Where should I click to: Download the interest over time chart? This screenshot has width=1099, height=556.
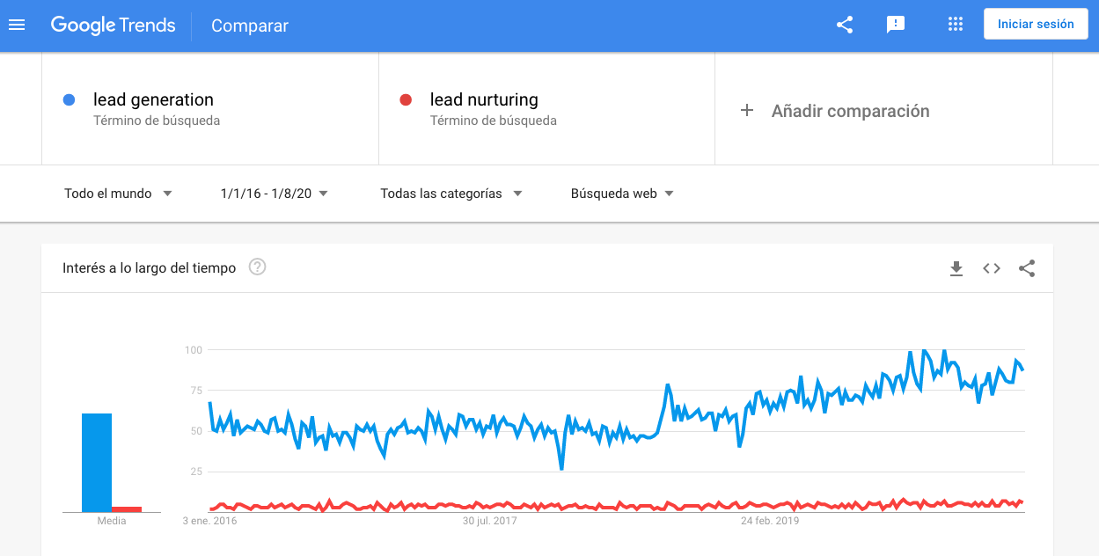(956, 268)
